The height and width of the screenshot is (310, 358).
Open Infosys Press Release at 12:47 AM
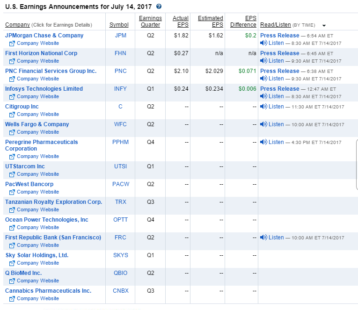(x=279, y=89)
